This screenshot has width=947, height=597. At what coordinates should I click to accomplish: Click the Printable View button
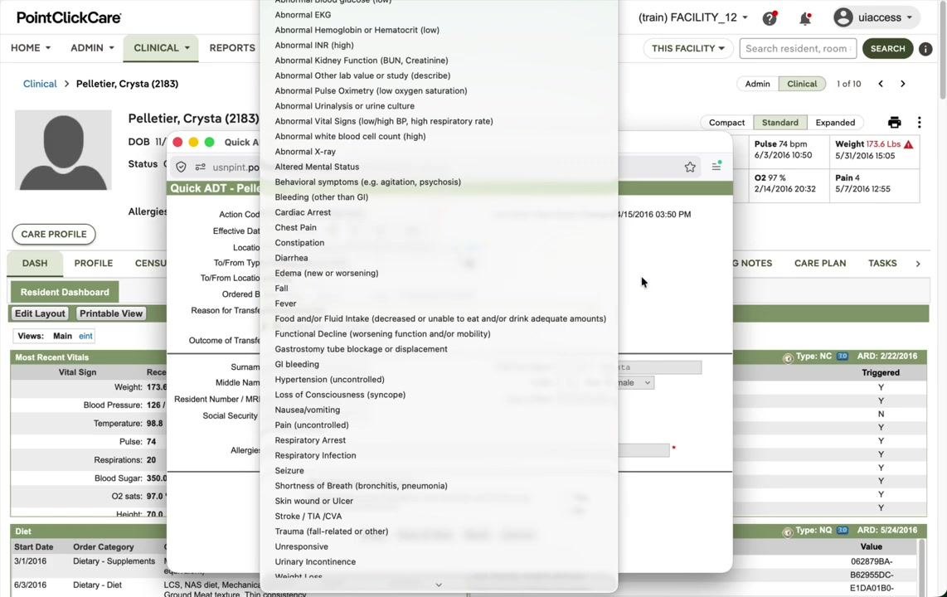110,313
